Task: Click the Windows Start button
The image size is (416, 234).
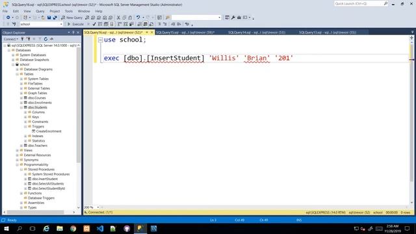Action: click(6, 228)
